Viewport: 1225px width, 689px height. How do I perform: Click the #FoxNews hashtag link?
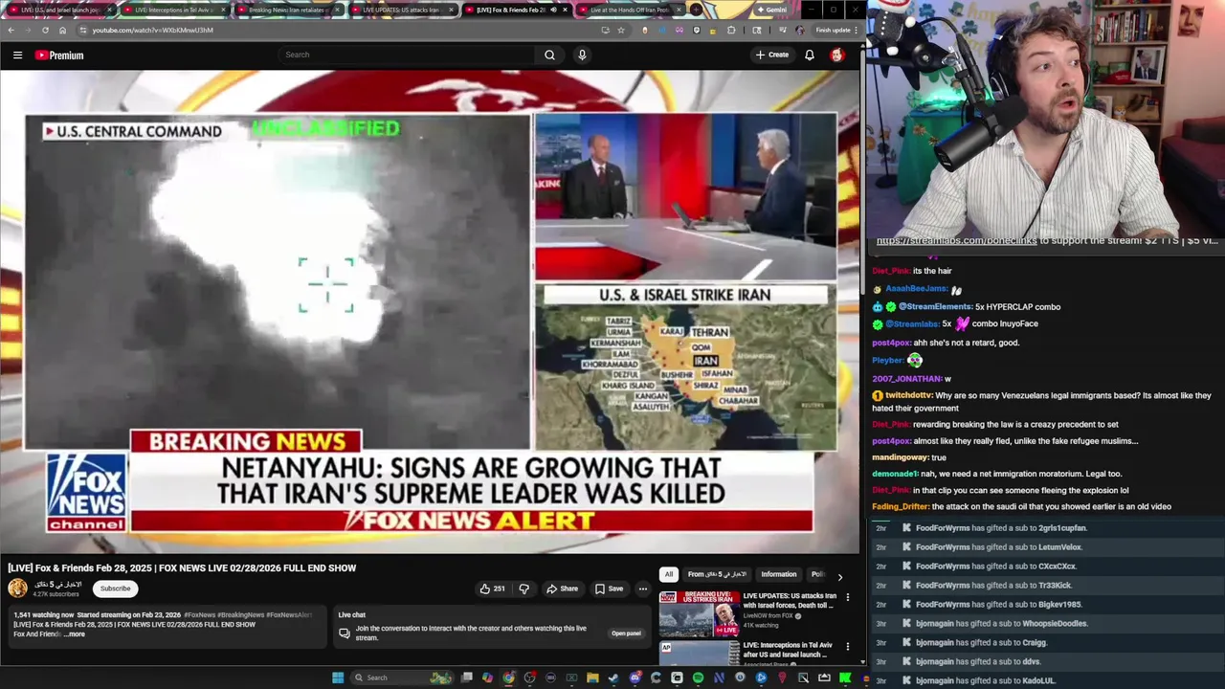199,614
